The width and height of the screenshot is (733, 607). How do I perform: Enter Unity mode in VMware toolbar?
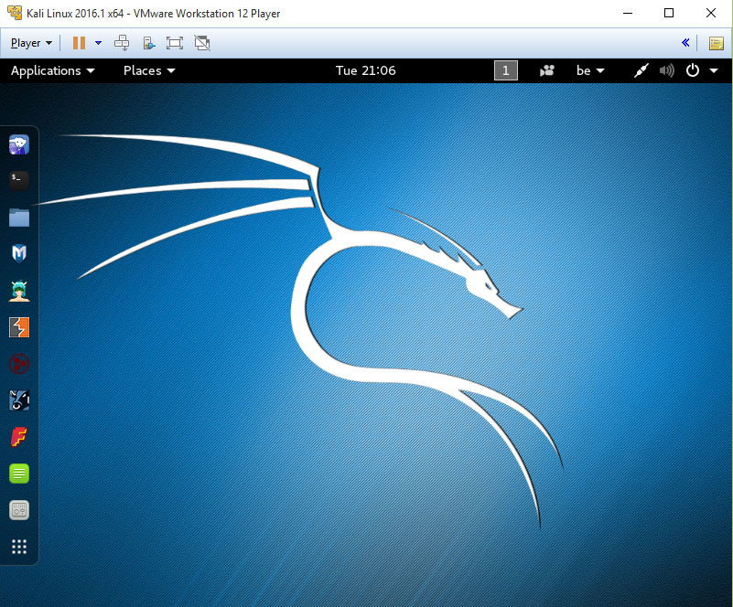pos(202,43)
